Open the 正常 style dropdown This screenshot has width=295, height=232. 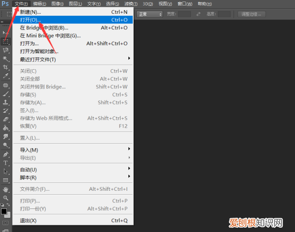149,14
